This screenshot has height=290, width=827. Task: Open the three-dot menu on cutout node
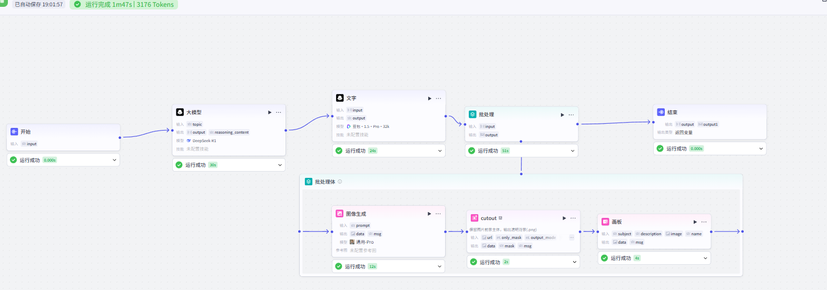click(x=573, y=218)
